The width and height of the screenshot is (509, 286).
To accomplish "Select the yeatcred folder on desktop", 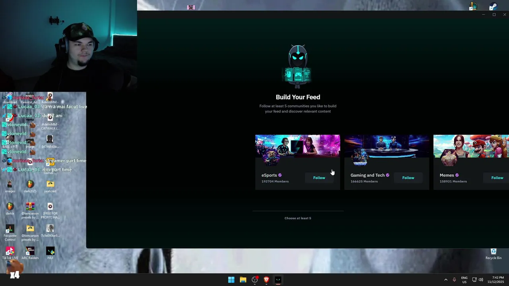I will (x=50, y=186).
